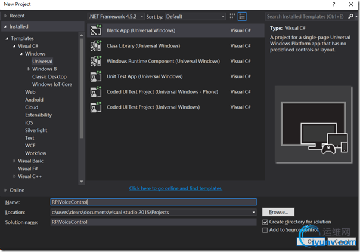Switch to medium icons list view
The height and width of the screenshot is (252, 360).
tap(242, 16)
